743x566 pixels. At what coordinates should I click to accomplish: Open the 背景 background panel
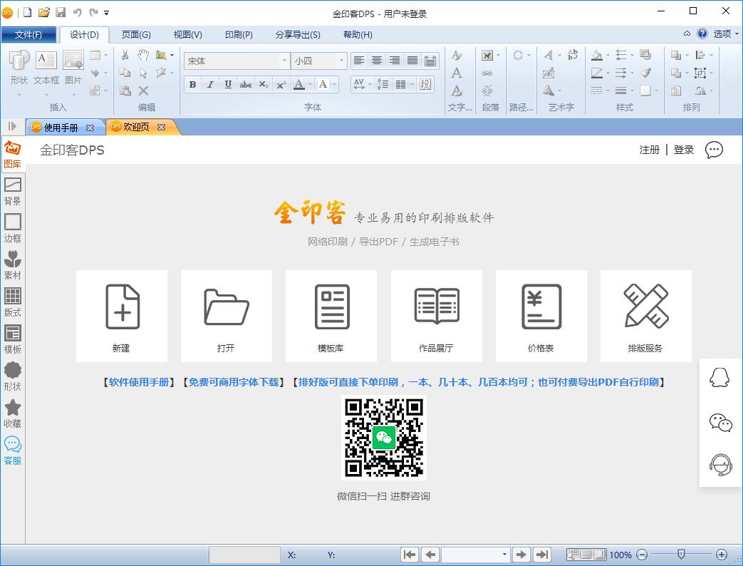point(12,192)
